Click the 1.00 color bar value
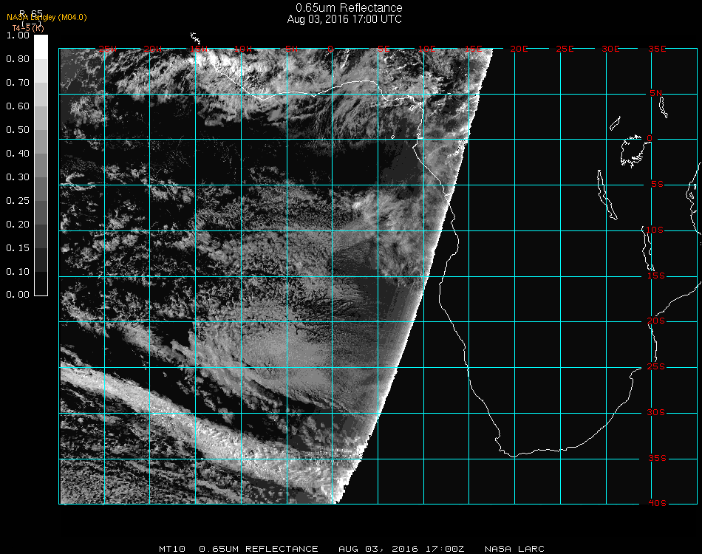The height and width of the screenshot is (554, 702). point(18,35)
